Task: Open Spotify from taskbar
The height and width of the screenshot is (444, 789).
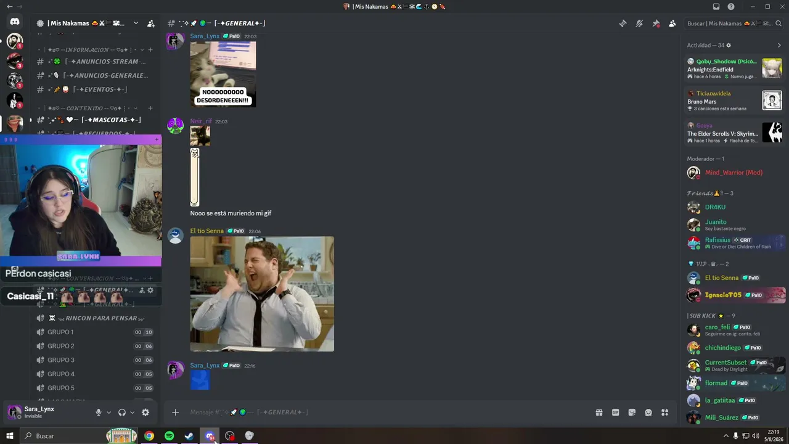Action: (169, 436)
